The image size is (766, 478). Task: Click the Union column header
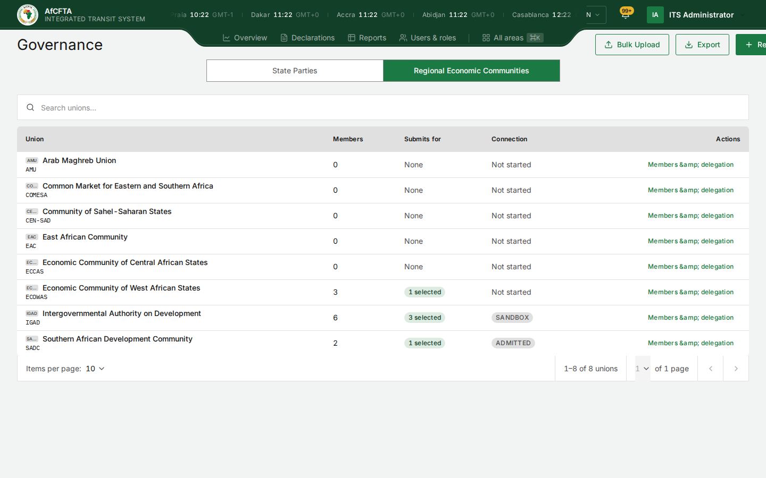click(x=35, y=139)
